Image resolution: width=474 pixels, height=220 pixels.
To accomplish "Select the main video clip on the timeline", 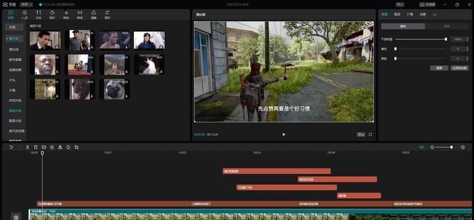I will (x=251, y=215).
